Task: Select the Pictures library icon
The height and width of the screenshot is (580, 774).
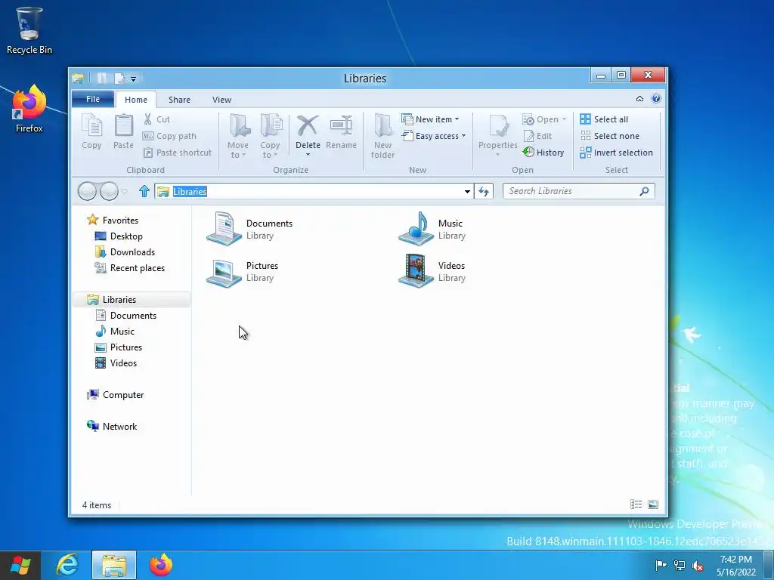Action: tap(224, 272)
